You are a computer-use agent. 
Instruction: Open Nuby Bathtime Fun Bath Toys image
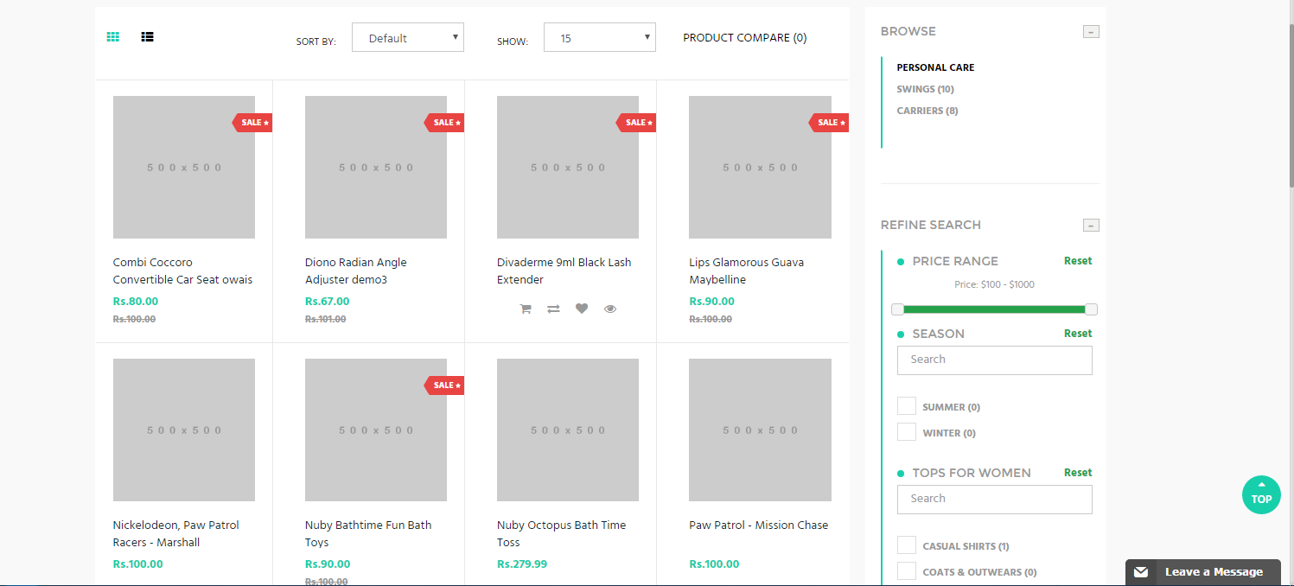376,430
